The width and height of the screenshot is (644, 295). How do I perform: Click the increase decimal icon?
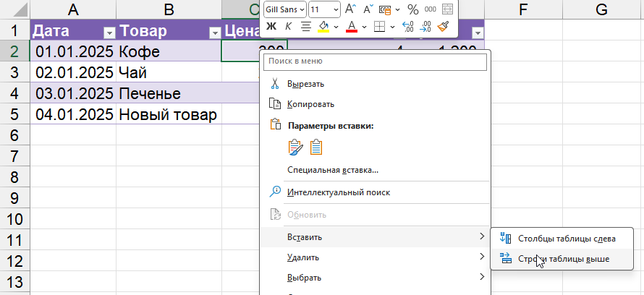tap(407, 27)
